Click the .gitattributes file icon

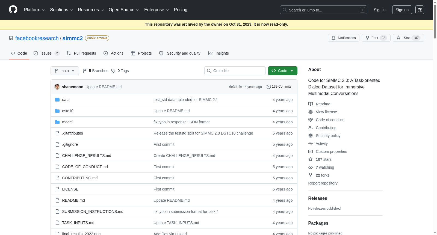click(57, 133)
